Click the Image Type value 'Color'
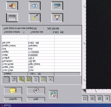 [x=31, y=67]
